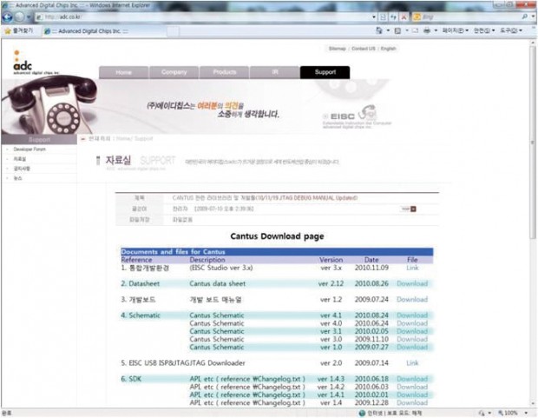
Task: Select the '2. Datasheet' reference text
Action: 141,283
